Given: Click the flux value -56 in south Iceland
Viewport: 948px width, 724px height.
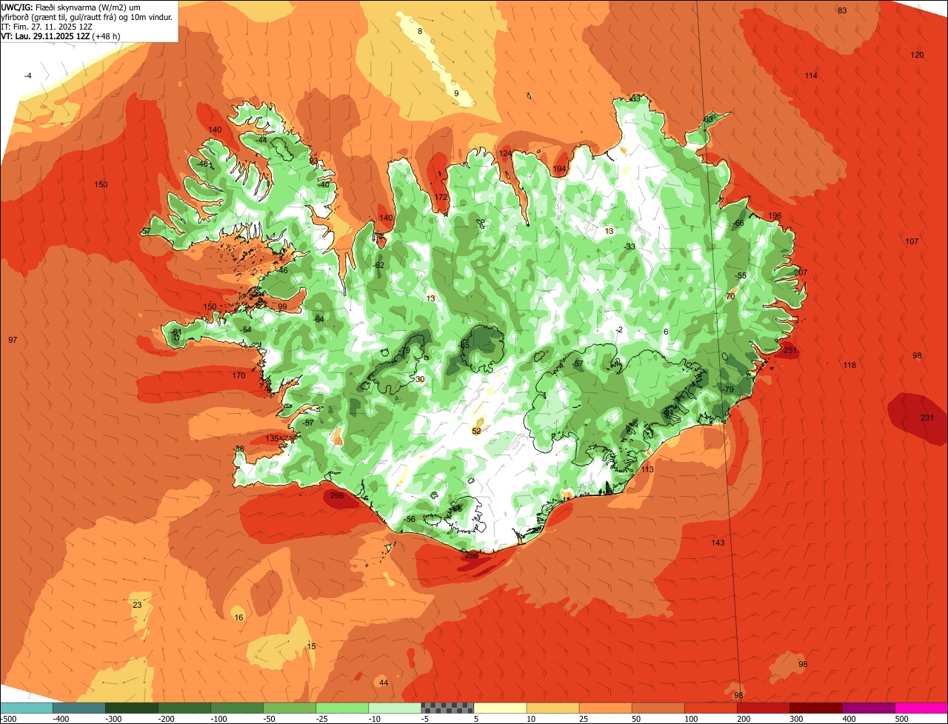Looking at the screenshot, I should pyautogui.click(x=410, y=520).
